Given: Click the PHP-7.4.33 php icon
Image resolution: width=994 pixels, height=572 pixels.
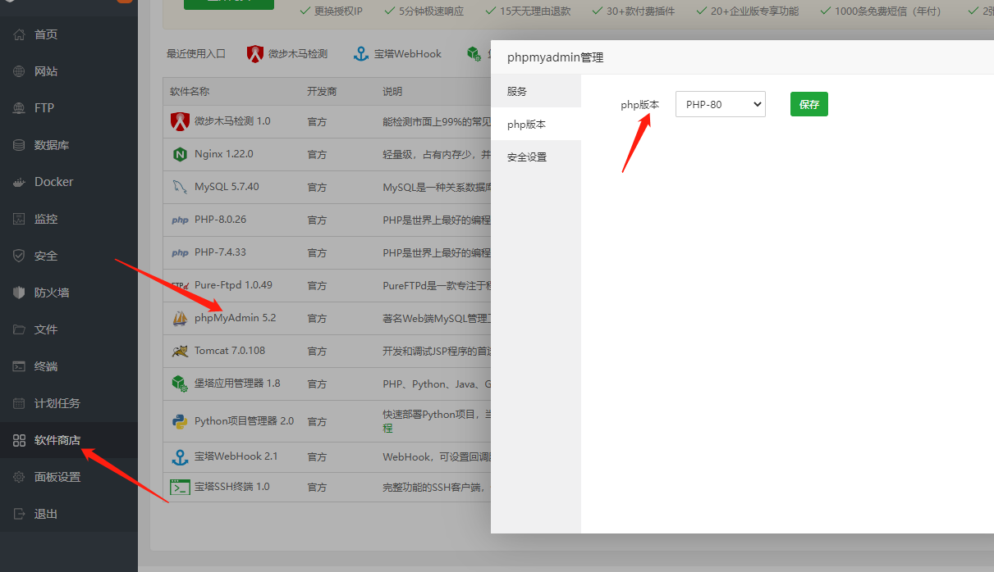Looking at the screenshot, I should (180, 252).
